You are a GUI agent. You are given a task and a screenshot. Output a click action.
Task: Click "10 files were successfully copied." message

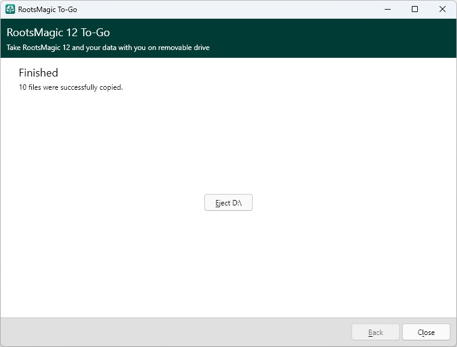(x=71, y=87)
